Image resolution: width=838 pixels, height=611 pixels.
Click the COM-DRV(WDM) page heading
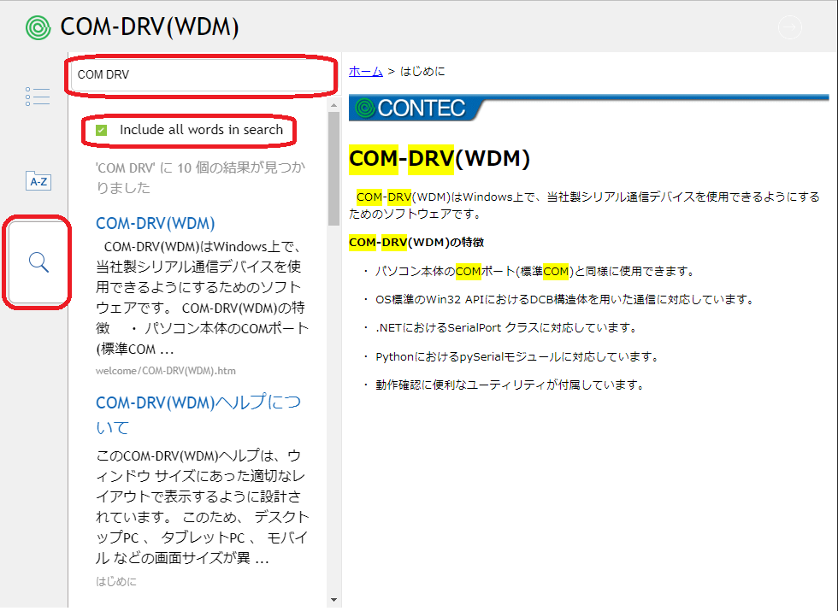click(x=440, y=159)
